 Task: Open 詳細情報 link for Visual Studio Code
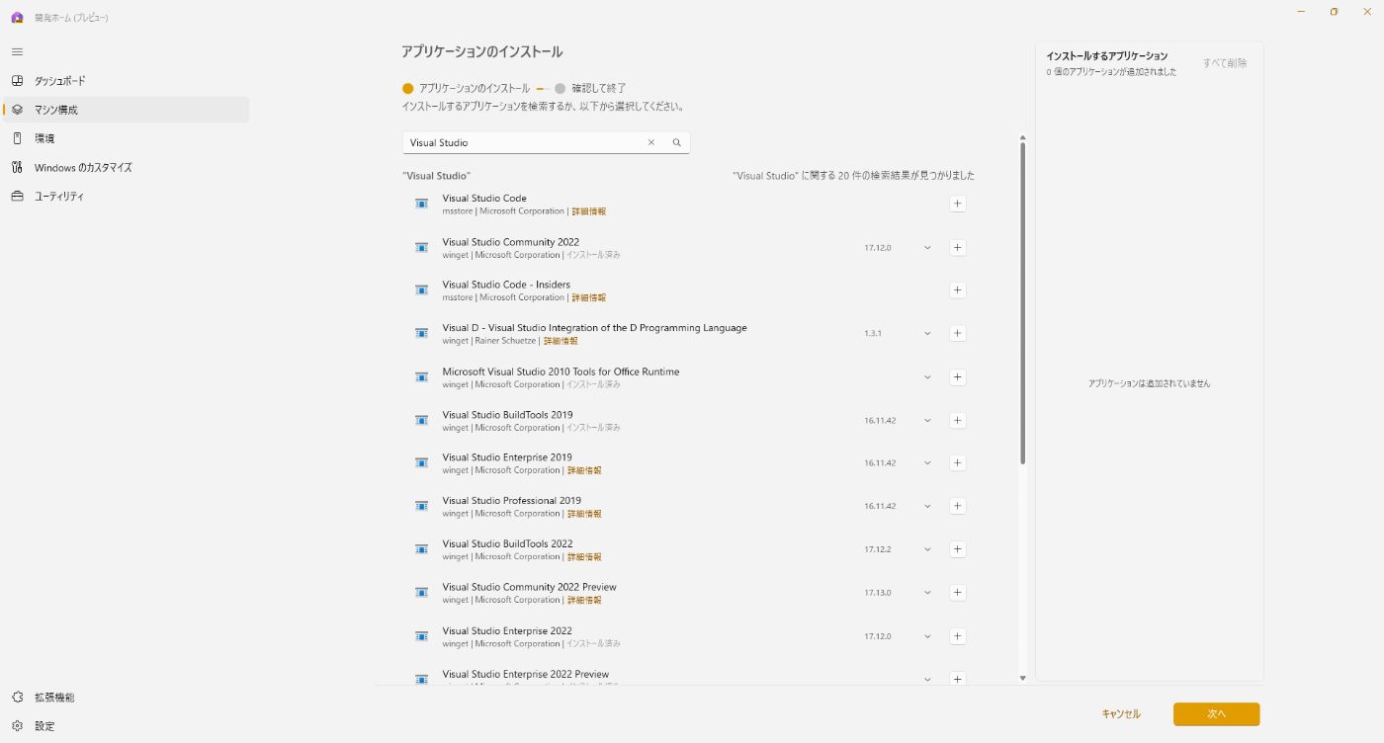point(588,211)
